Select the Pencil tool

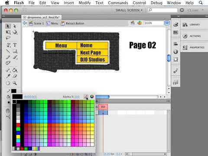click(8, 57)
